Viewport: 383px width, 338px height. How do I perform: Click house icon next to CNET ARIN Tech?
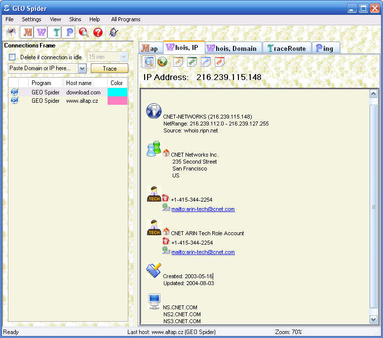tap(166, 231)
